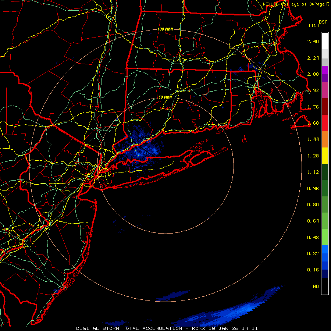Select the 1.12 legend value
This screenshot has width=331, height=331.
click(x=313, y=172)
